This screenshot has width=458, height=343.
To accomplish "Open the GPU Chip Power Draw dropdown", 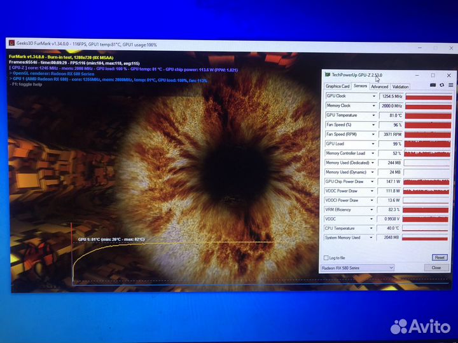I will (372, 182).
